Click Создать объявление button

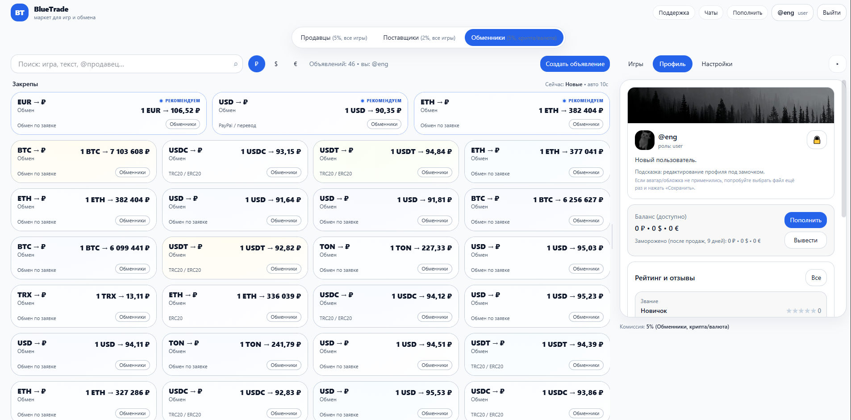pos(575,64)
